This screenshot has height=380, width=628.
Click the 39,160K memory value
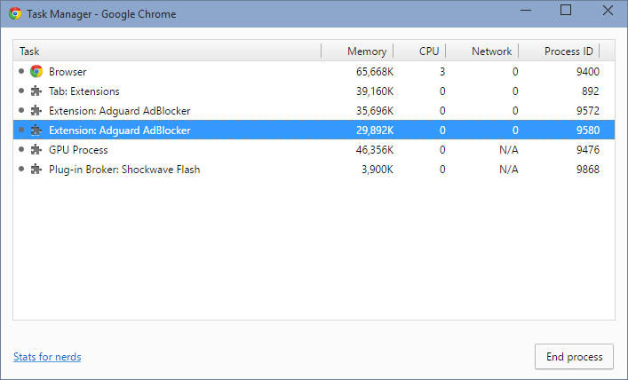coord(375,91)
